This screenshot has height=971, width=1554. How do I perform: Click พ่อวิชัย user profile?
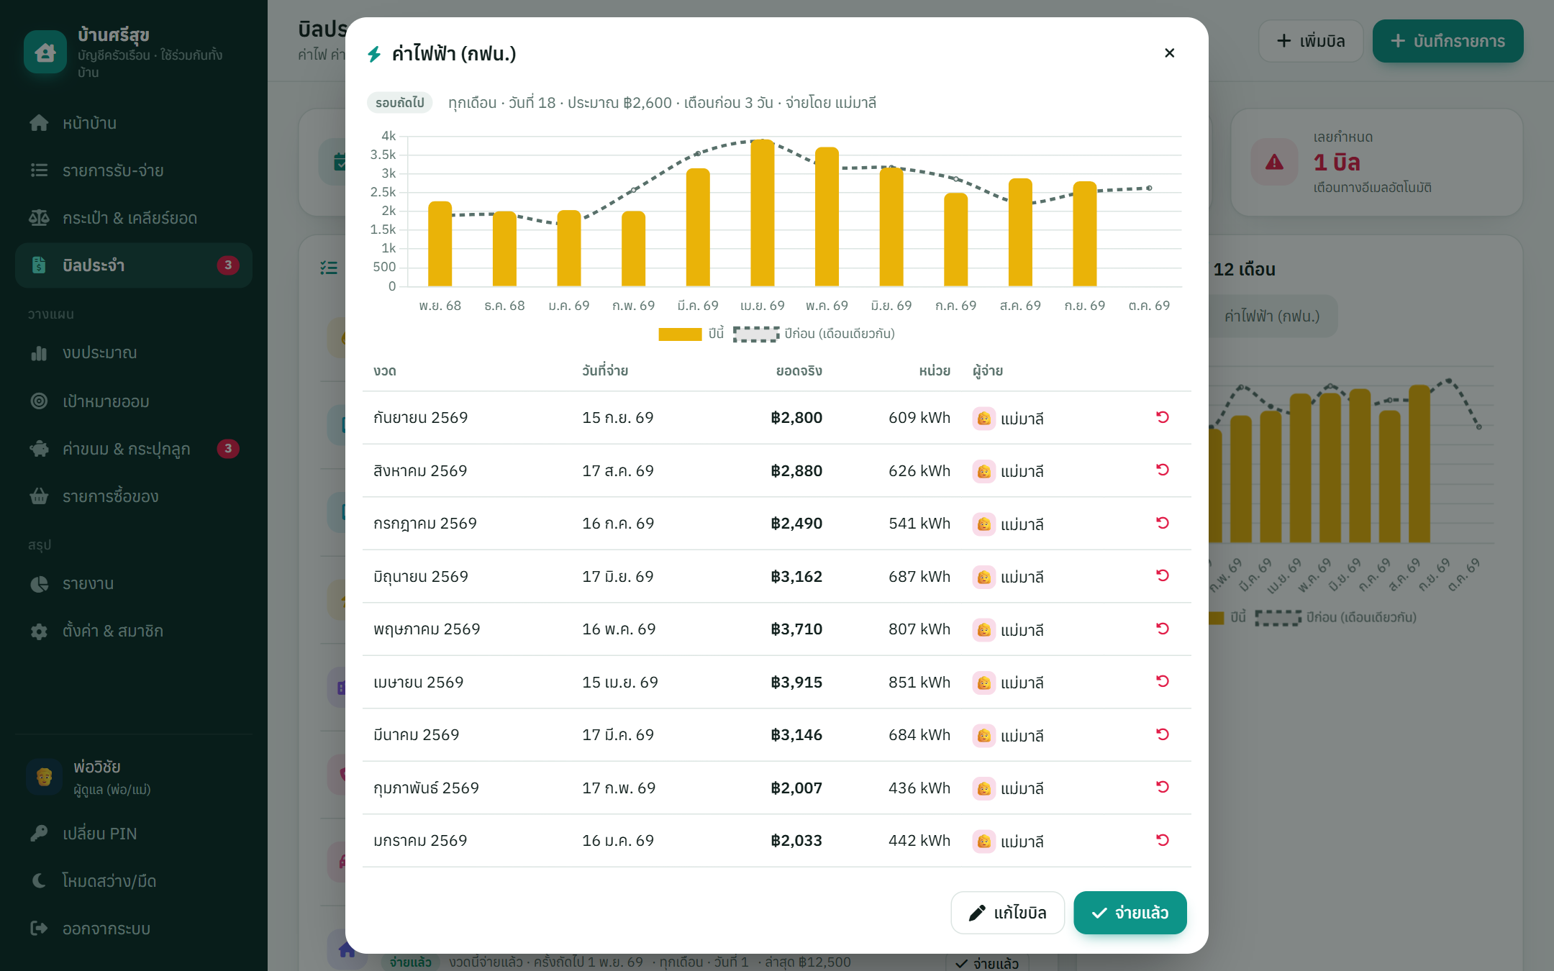134,778
